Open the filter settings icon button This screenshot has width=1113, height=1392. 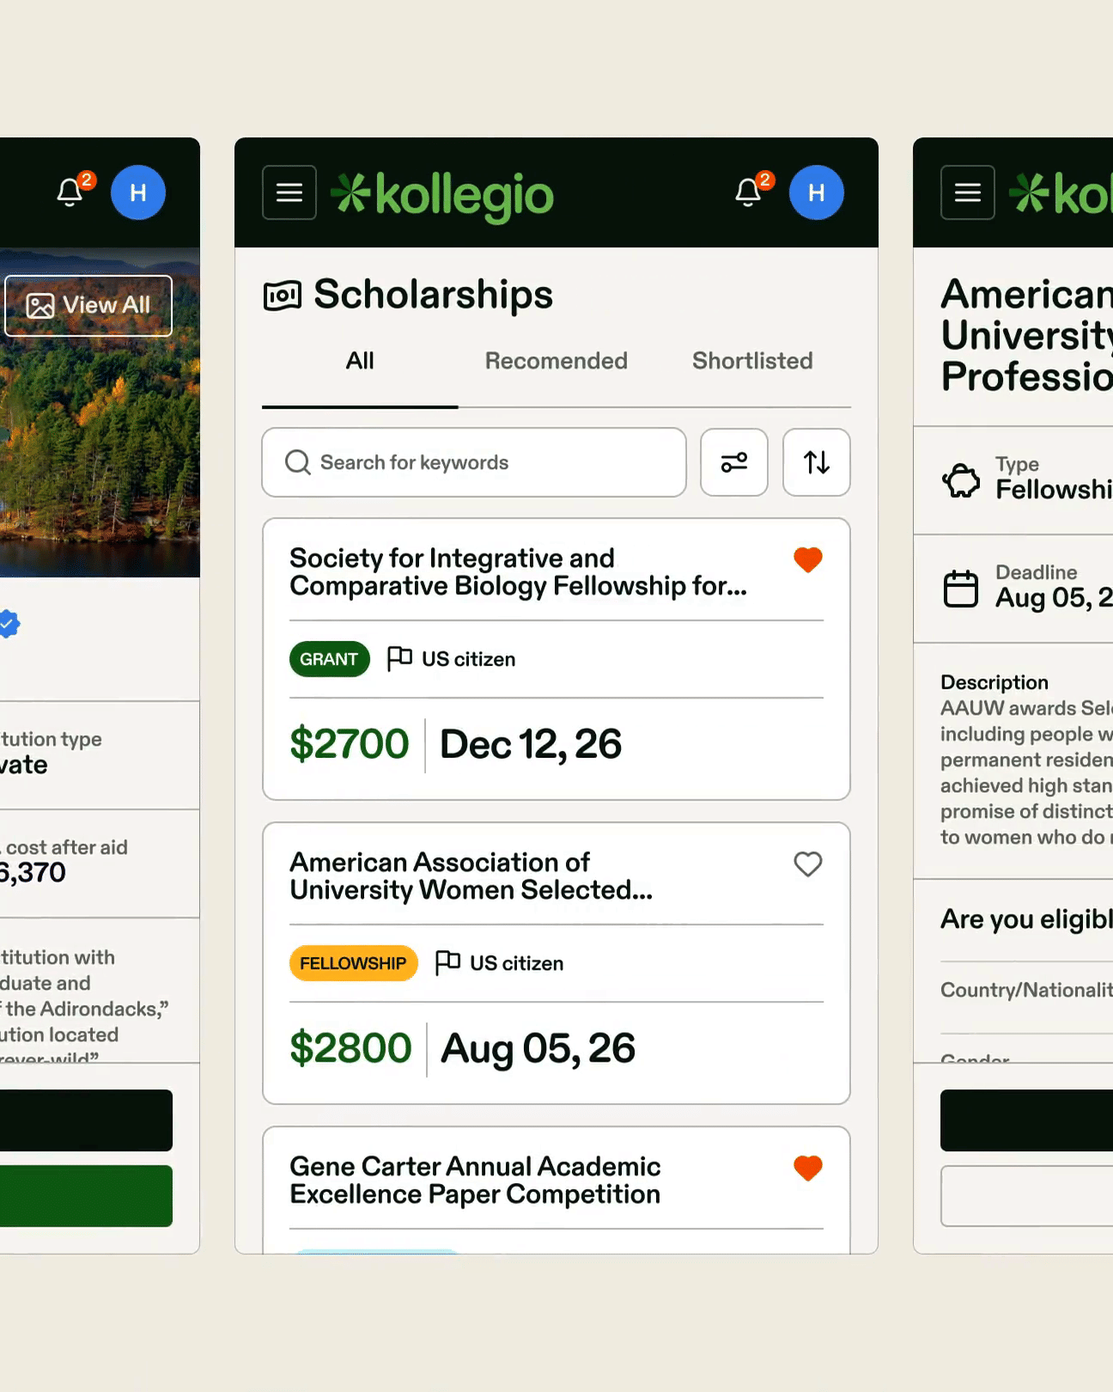point(733,462)
